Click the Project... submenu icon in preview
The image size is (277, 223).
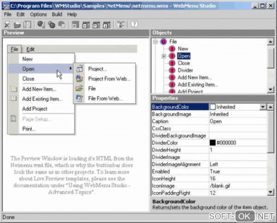80,69
